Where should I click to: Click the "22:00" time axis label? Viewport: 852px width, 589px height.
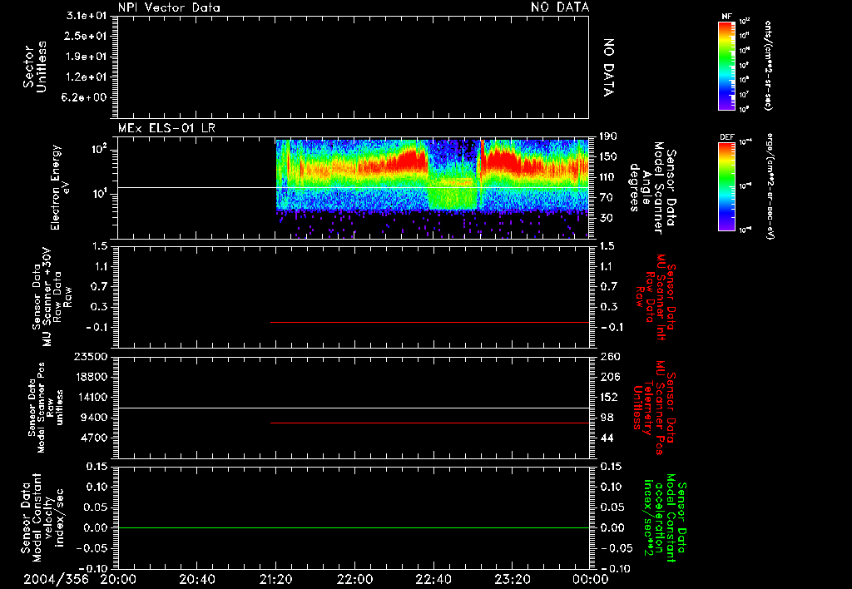coord(354,579)
